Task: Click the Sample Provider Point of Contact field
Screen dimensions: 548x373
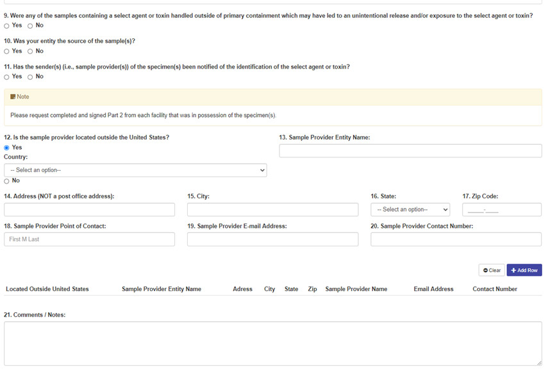Action: click(90, 239)
